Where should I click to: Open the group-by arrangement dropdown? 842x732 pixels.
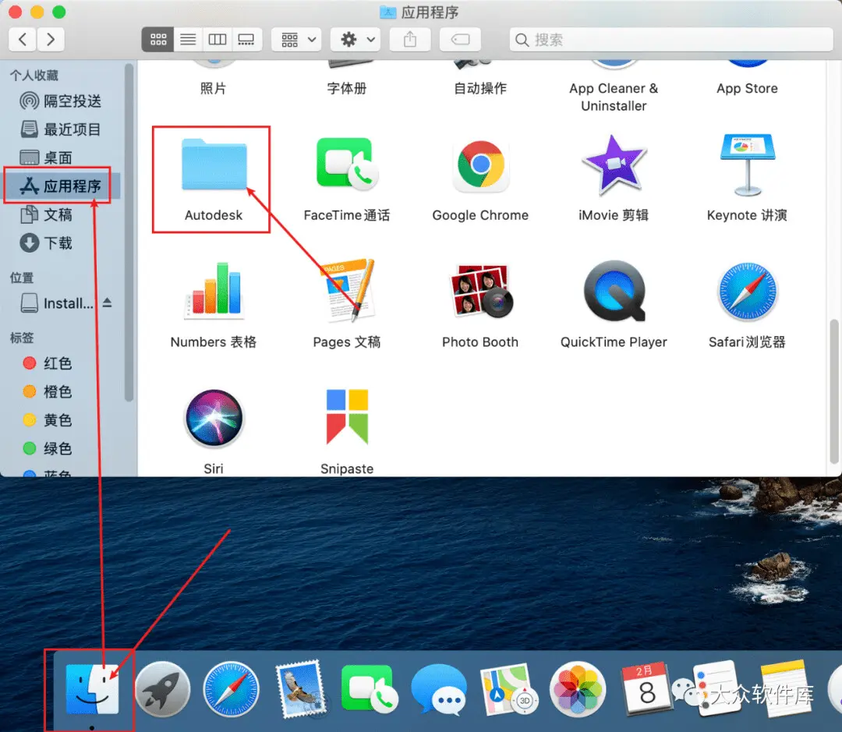(296, 39)
